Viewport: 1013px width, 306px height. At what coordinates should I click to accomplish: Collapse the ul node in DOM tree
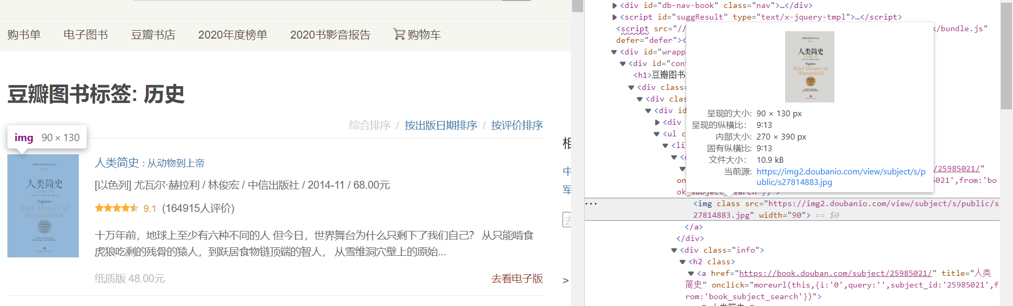[657, 134]
